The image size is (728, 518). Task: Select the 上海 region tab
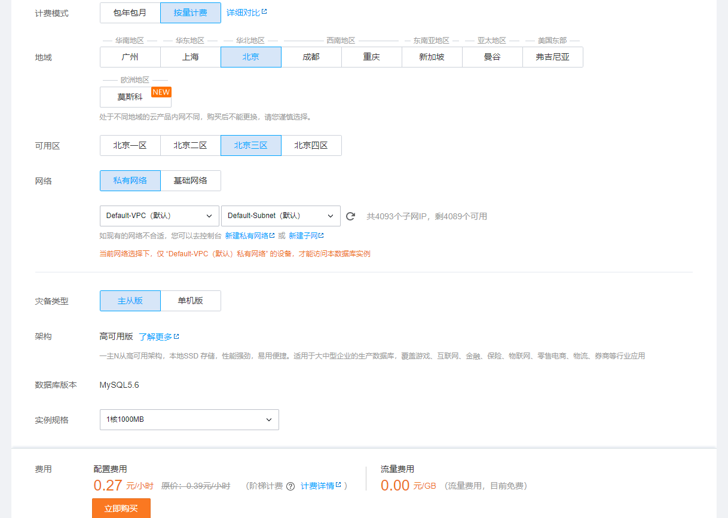[190, 57]
